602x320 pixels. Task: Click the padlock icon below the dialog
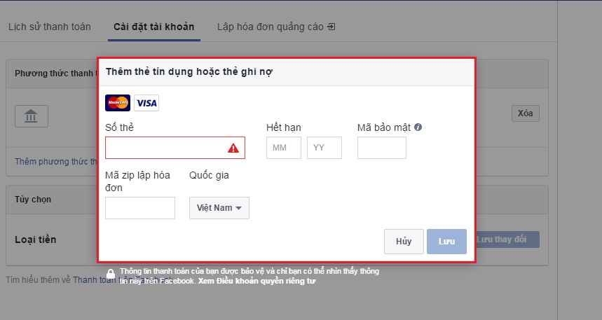[111, 274]
